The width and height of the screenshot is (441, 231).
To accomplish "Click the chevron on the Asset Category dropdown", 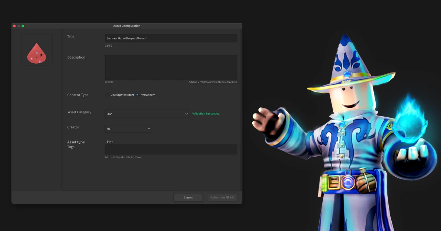I will (186, 114).
